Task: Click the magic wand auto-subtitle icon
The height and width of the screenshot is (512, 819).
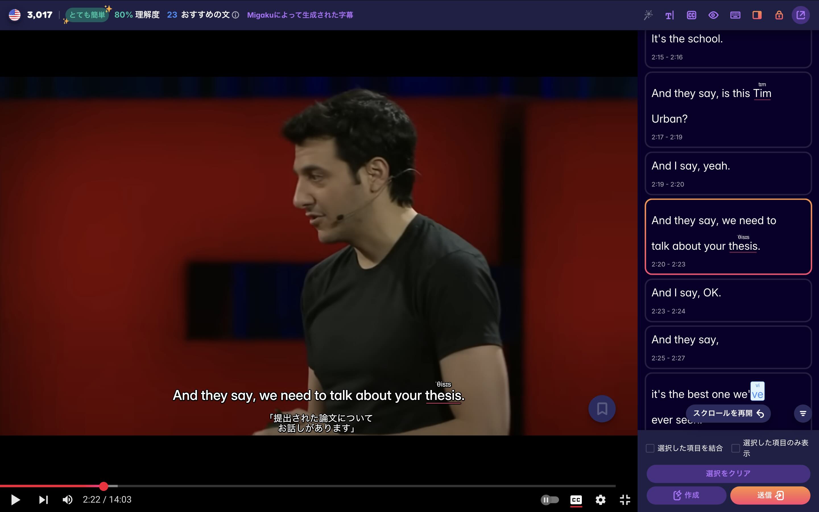Action: click(649, 15)
